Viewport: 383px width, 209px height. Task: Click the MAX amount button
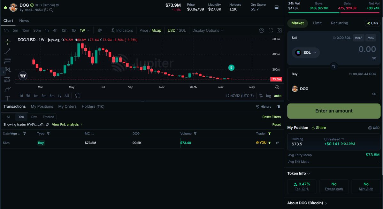371,38
